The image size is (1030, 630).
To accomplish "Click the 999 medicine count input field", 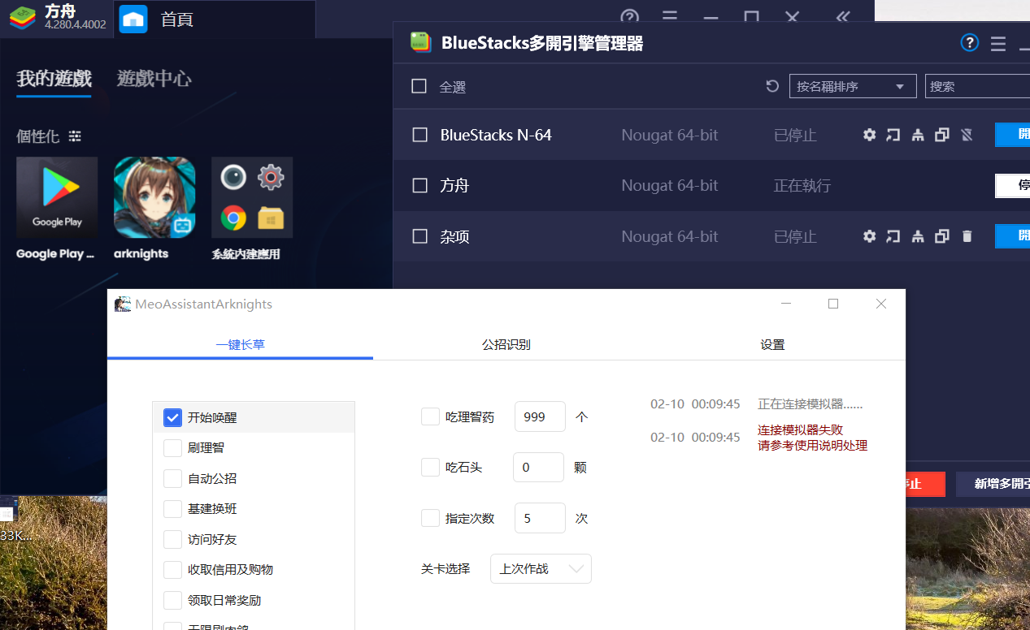I will [538, 416].
